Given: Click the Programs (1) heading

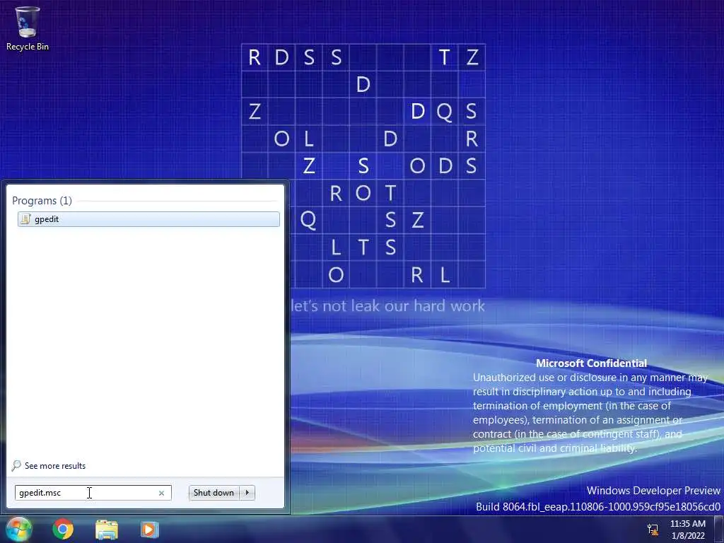Looking at the screenshot, I should [42, 200].
